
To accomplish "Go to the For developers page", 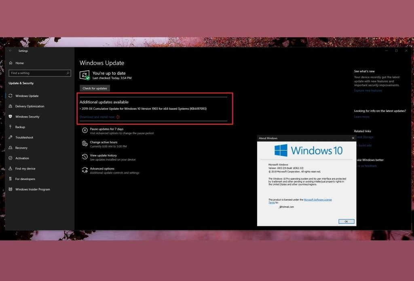I will coord(25,179).
